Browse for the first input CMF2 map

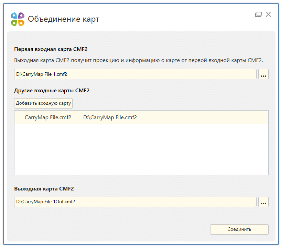pyautogui.click(x=263, y=74)
